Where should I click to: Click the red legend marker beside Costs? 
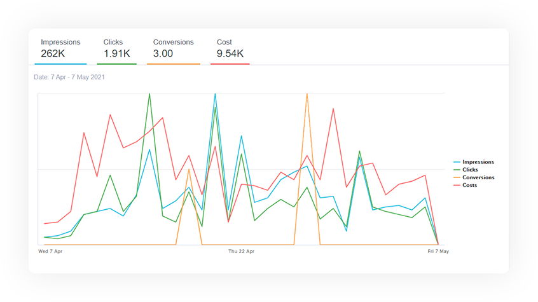point(457,185)
